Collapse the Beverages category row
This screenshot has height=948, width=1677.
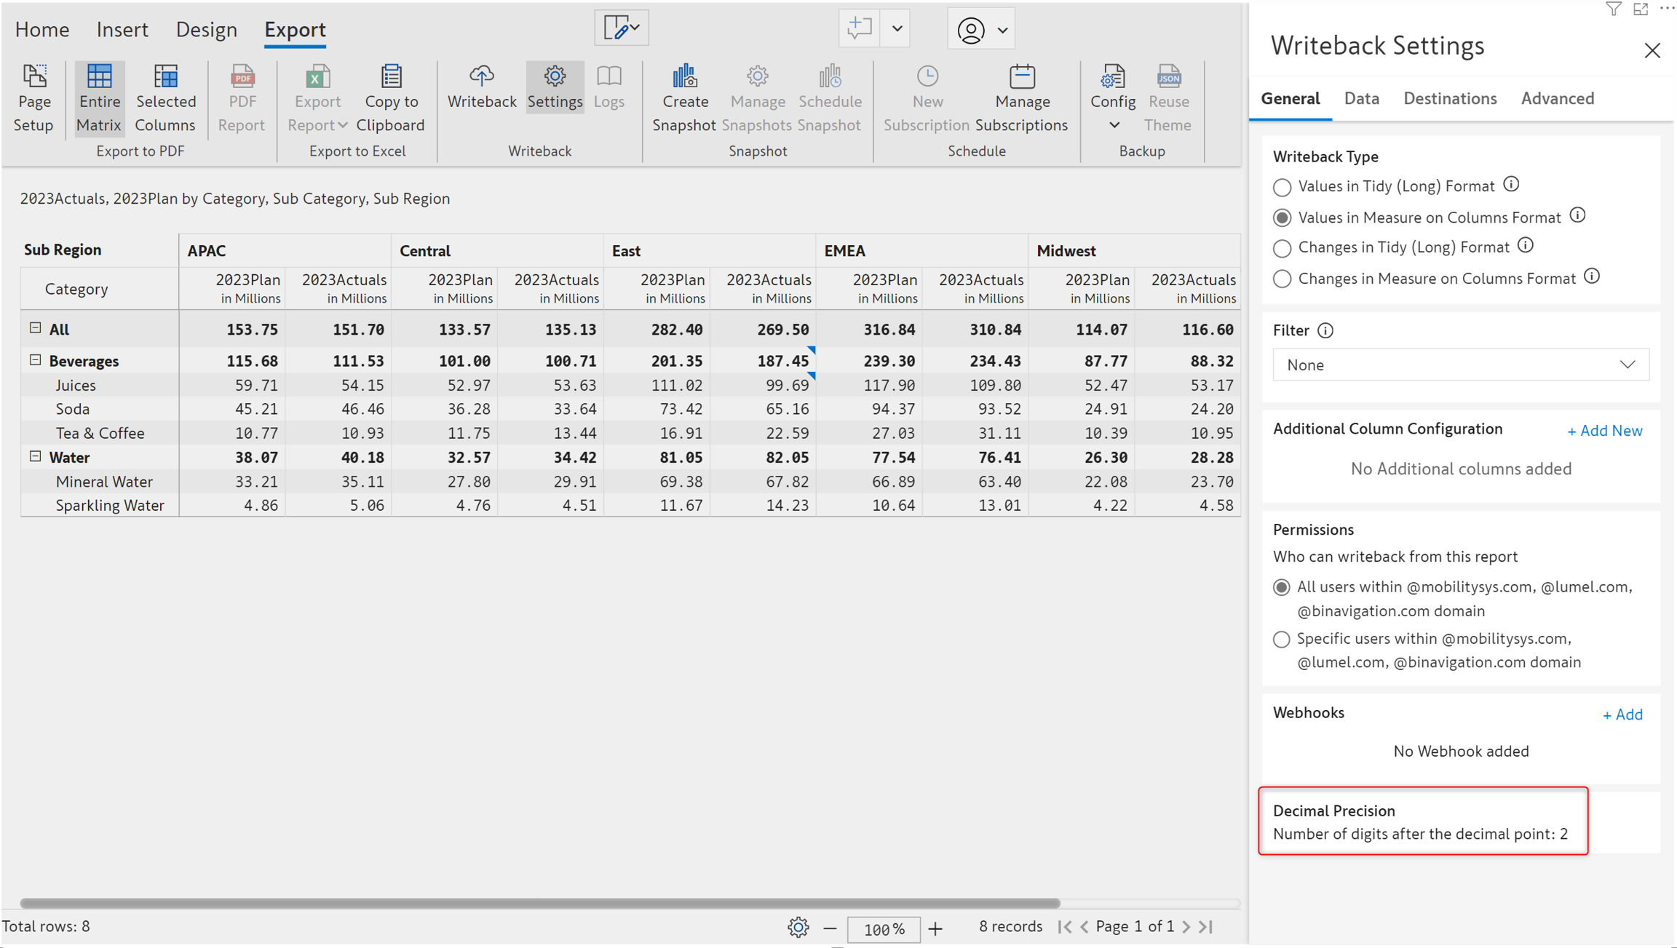(35, 360)
